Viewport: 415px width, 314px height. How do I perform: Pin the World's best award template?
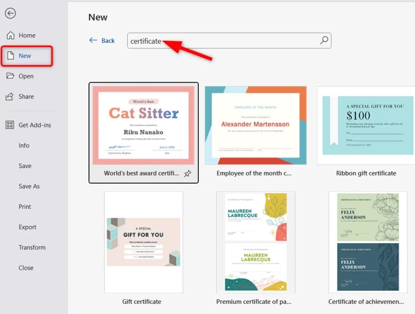click(x=188, y=174)
